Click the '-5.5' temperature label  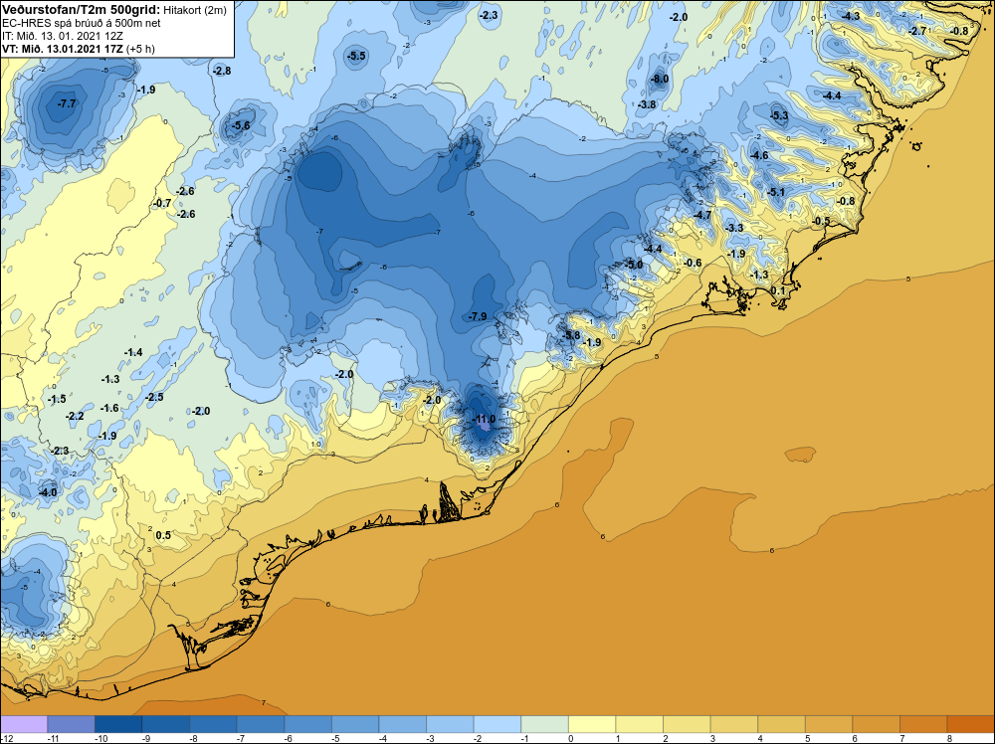(x=356, y=56)
